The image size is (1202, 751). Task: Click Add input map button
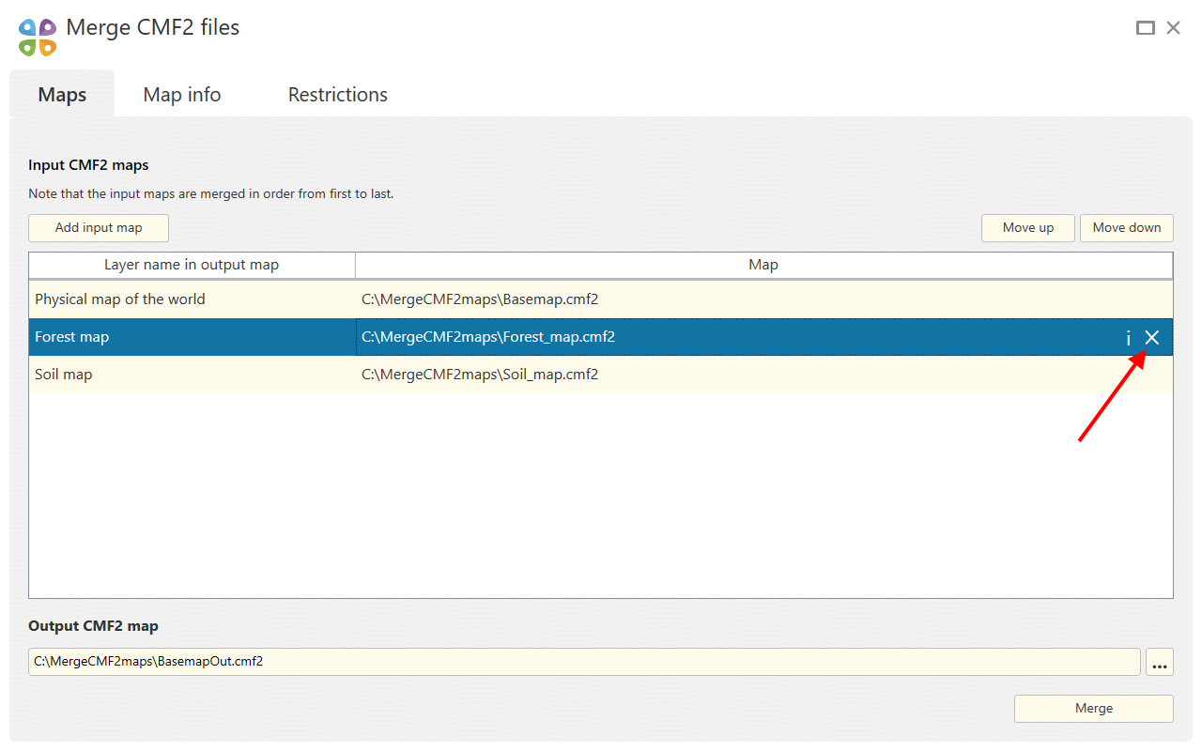(99, 228)
